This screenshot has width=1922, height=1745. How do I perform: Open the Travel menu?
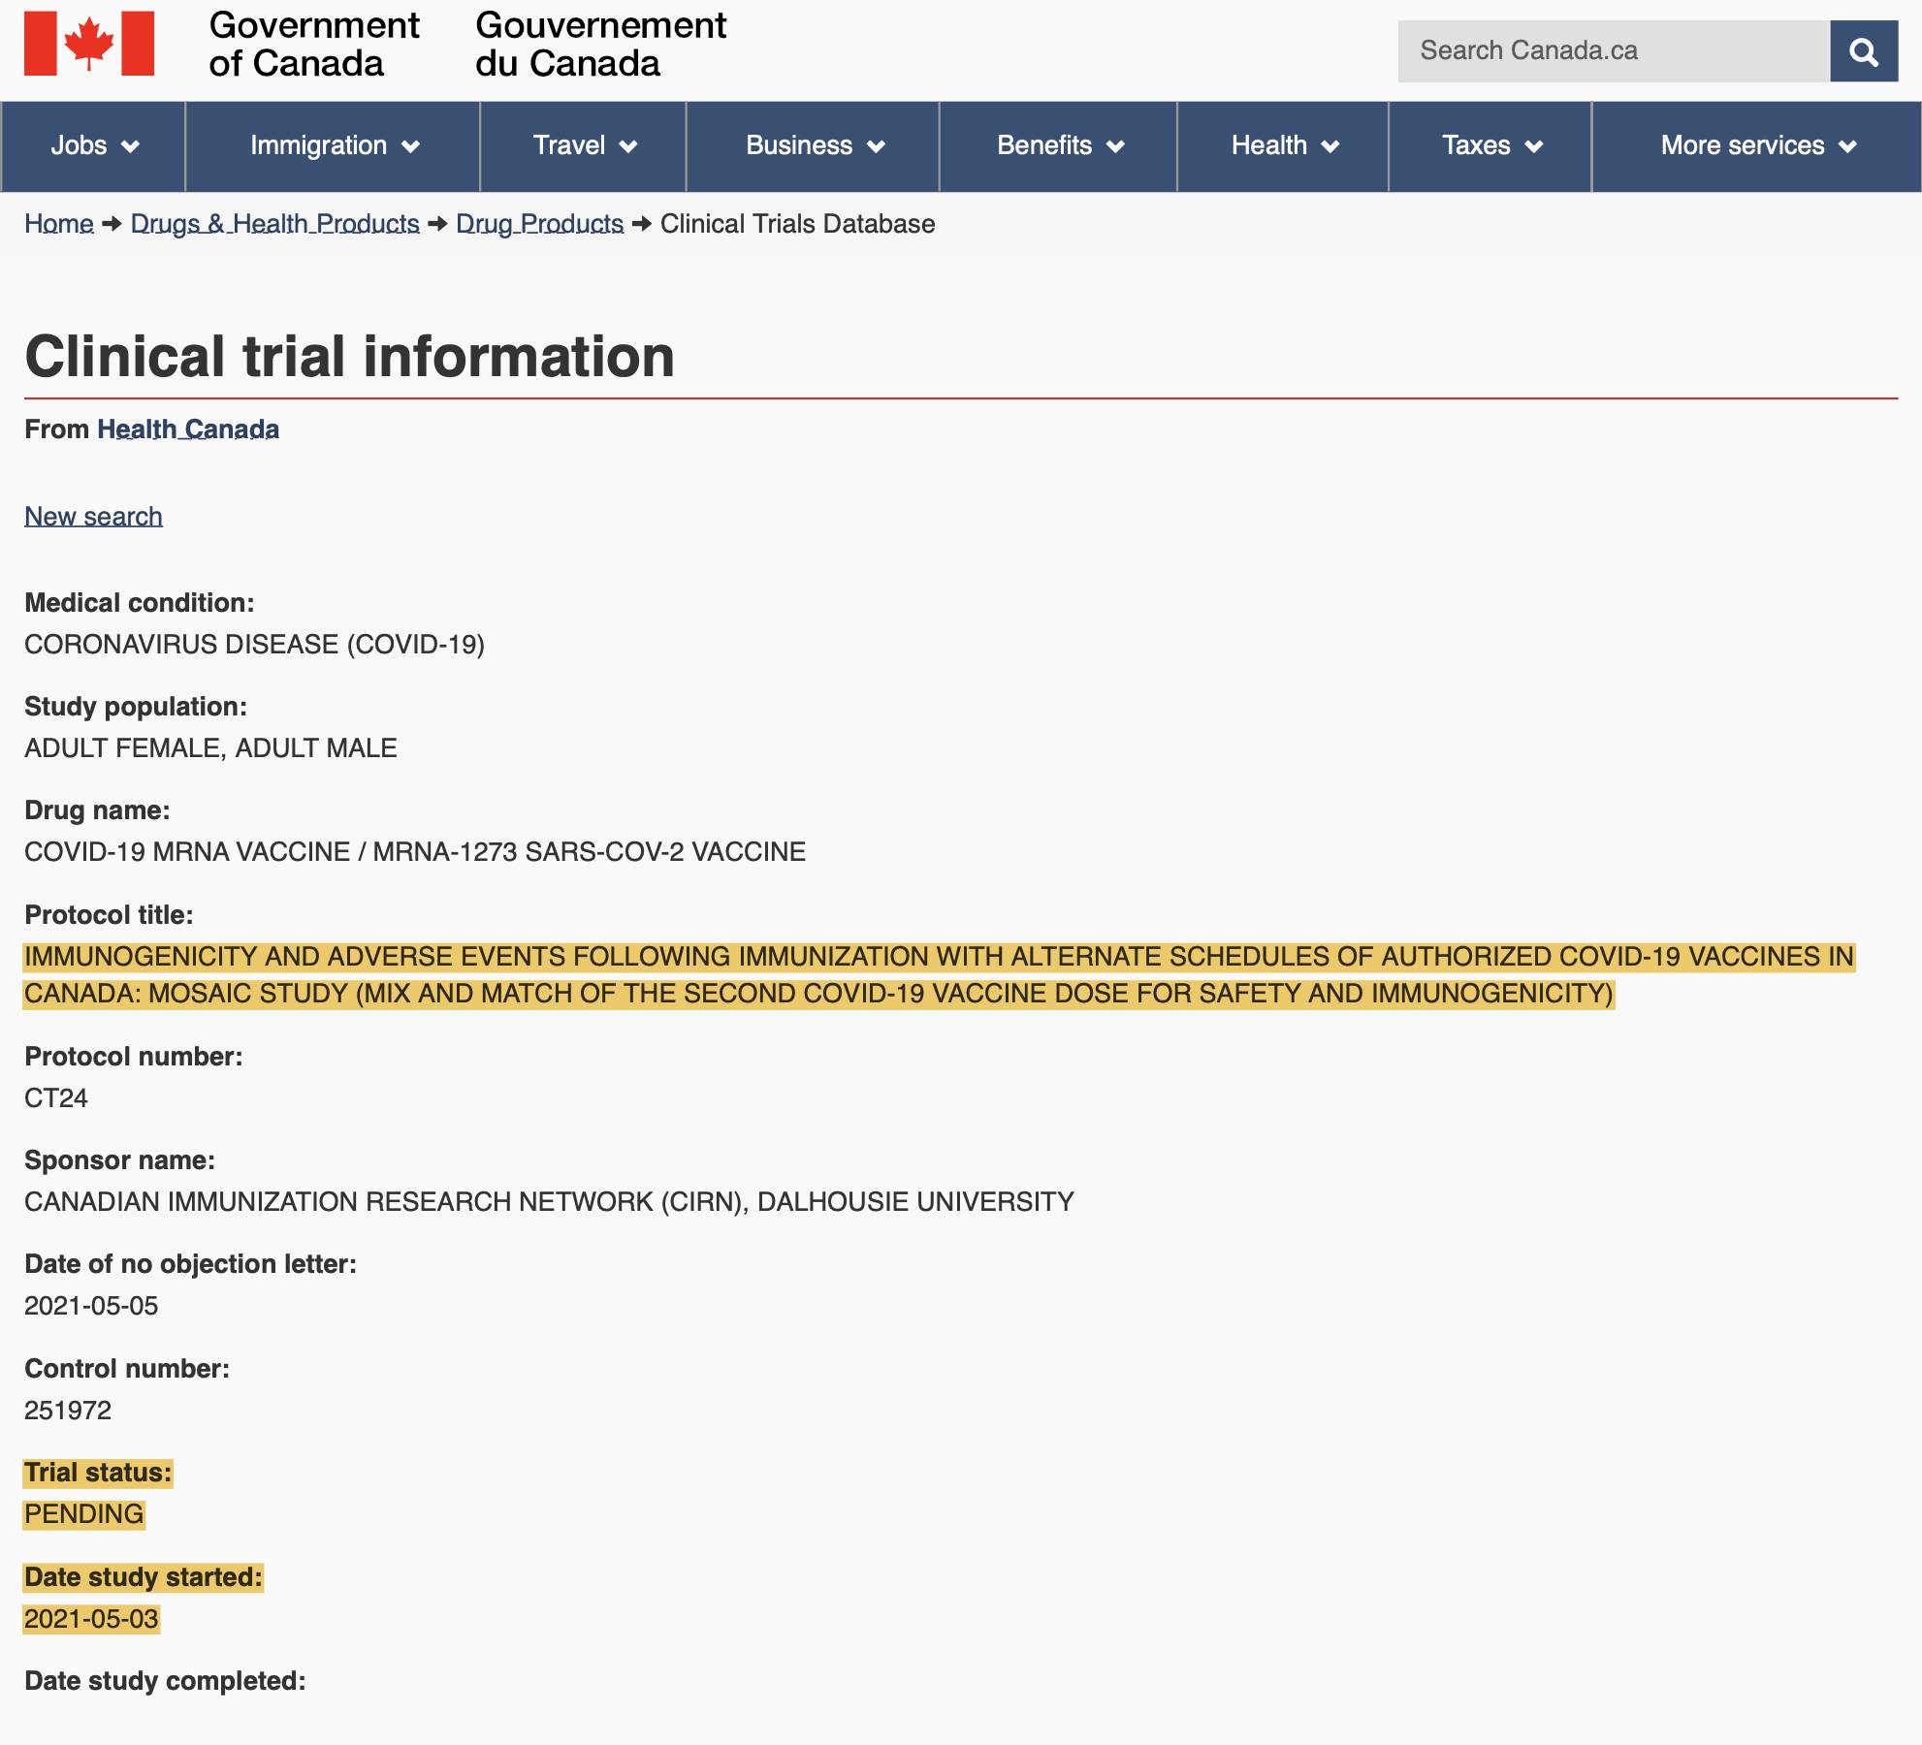[x=584, y=145]
